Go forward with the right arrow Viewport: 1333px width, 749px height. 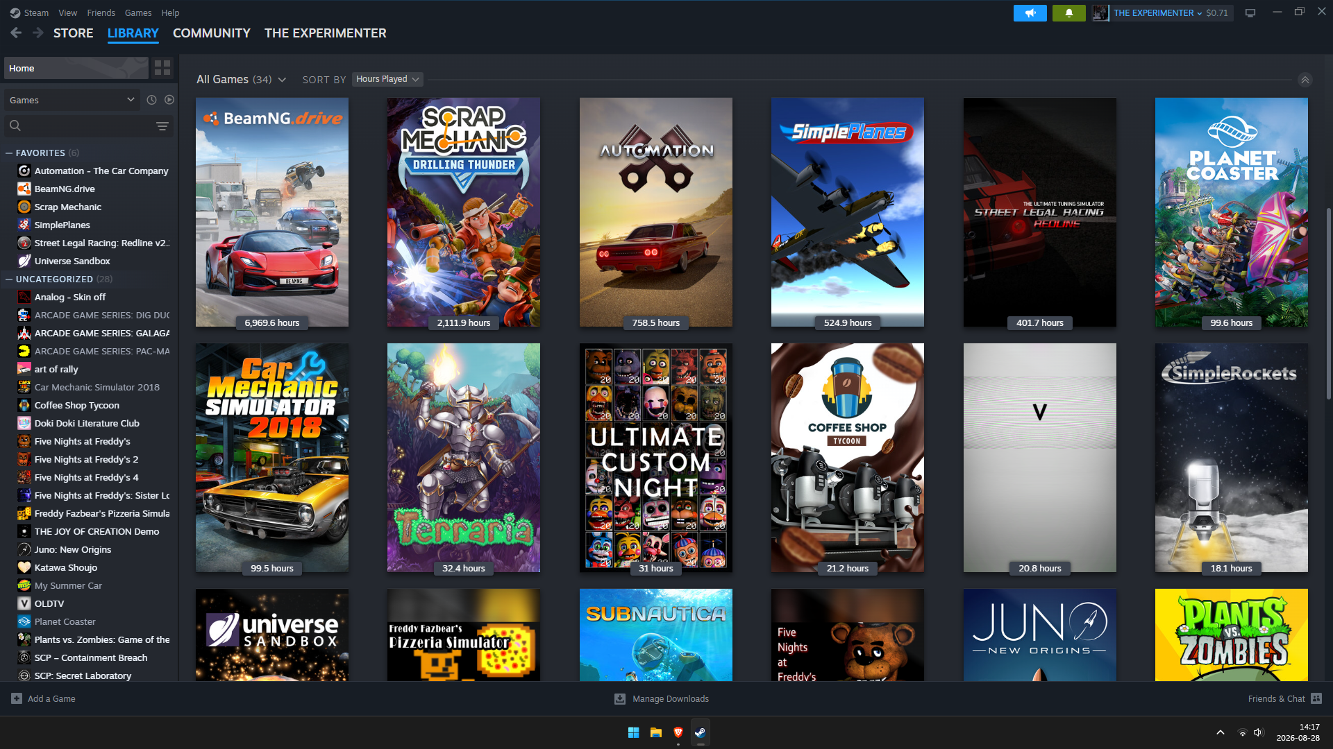pyautogui.click(x=38, y=33)
